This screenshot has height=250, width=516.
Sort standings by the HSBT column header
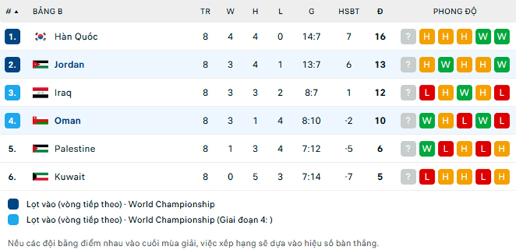pos(349,11)
